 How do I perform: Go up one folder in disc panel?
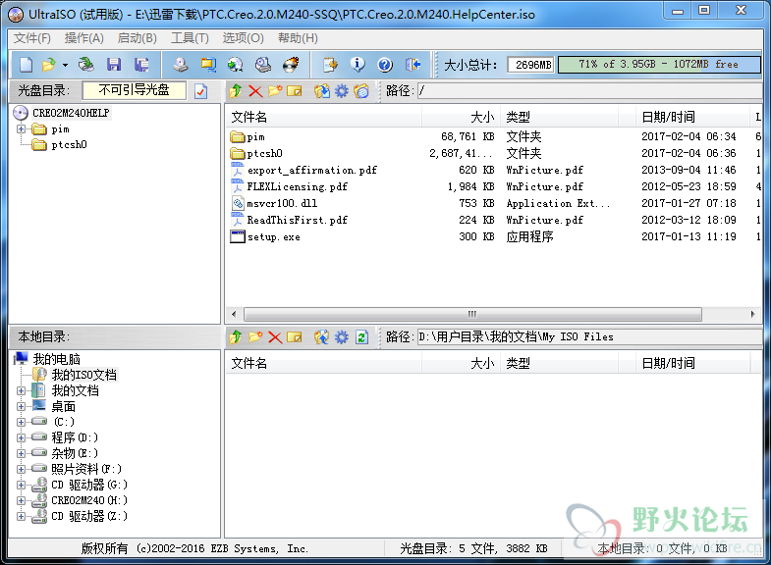click(236, 91)
